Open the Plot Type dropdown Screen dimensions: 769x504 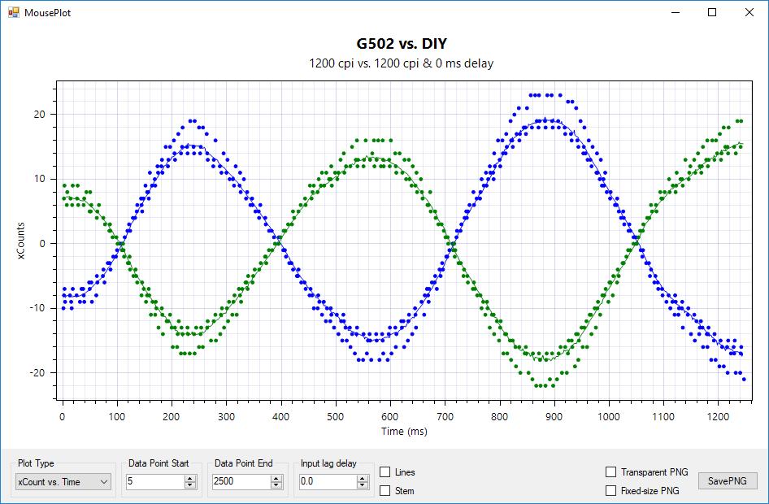(x=63, y=482)
